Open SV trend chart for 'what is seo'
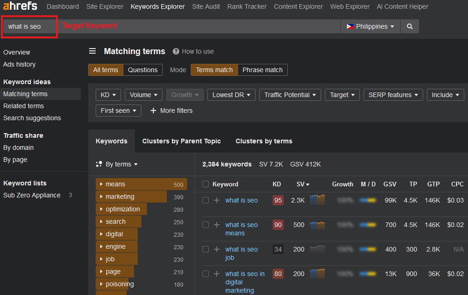468x295 pixels. click(x=317, y=200)
